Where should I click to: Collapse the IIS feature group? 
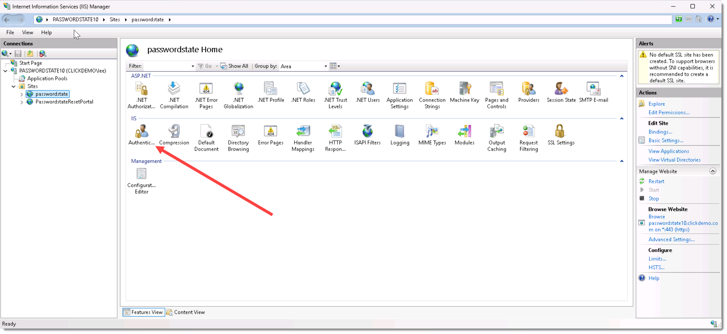pyautogui.click(x=622, y=119)
